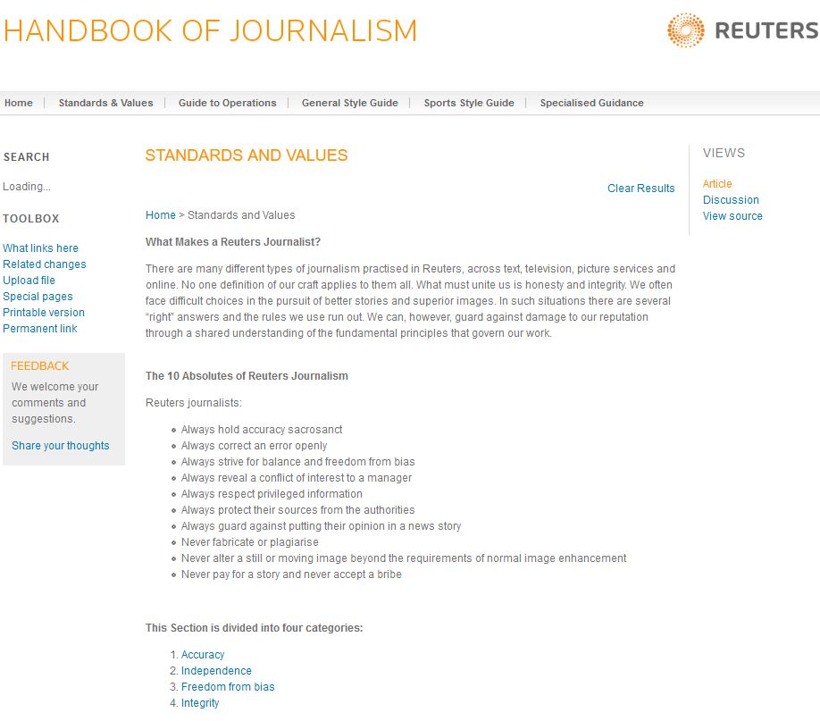Click 'Always respect privileged information' bullet
The height and width of the screenshot is (721, 820).
point(272,494)
